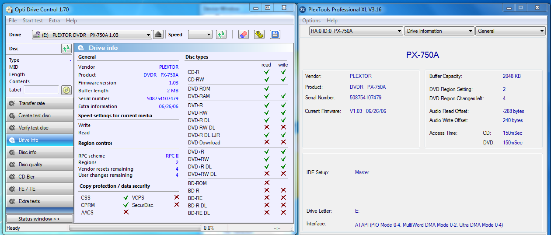This screenshot has height=235, width=551.
Task: Click the Current Firmware V1.03 06/26/06 value
Action: pos(368,111)
